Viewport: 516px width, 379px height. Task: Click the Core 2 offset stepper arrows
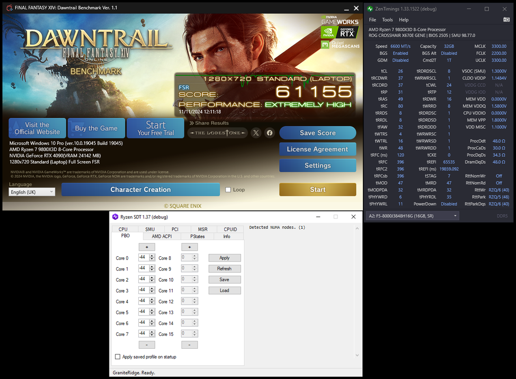pyautogui.click(x=152, y=280)
